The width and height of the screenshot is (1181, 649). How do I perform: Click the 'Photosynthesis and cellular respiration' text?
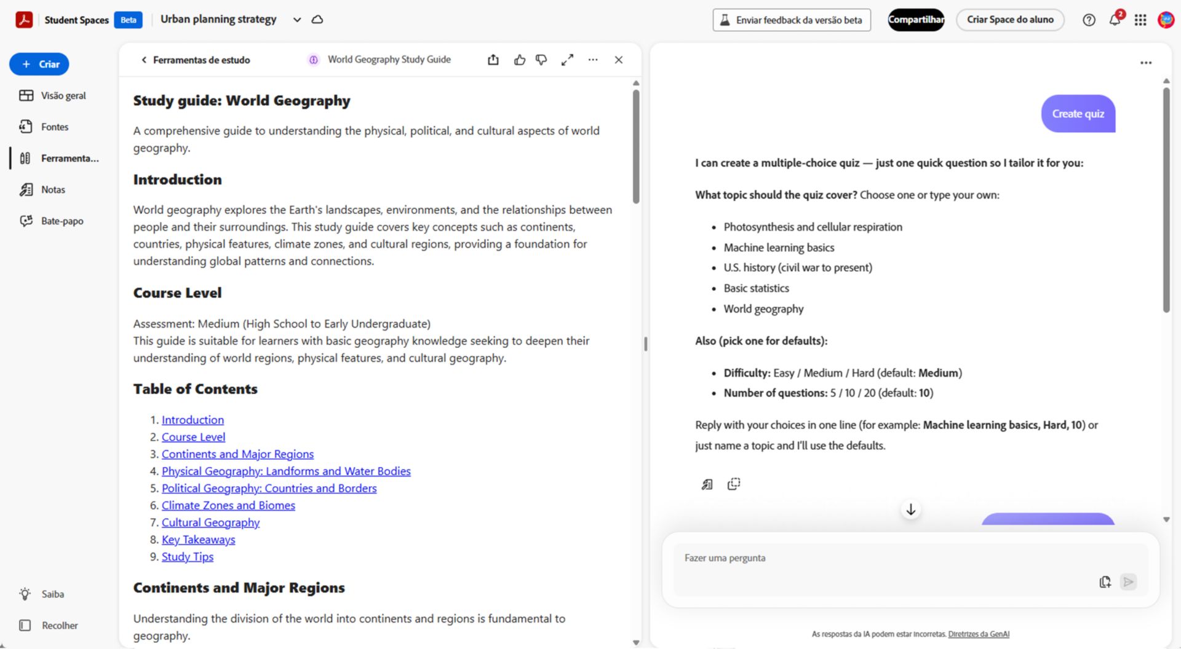tap(813, 227)
